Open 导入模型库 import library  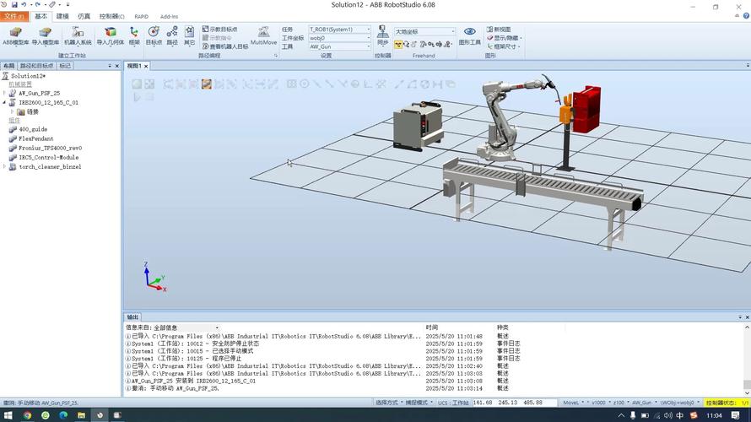tap(46, 36)
